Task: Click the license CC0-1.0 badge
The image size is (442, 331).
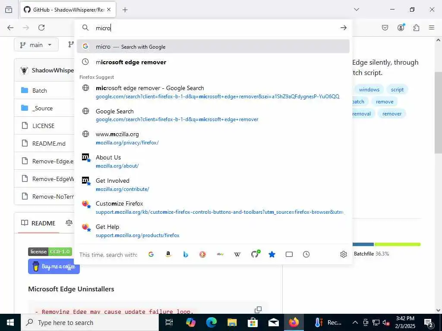Action: tap(50, 252)
